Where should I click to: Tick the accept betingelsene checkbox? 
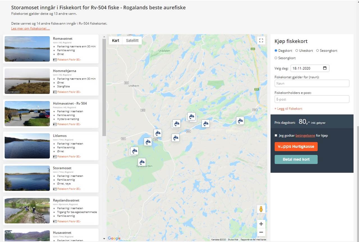276,135
